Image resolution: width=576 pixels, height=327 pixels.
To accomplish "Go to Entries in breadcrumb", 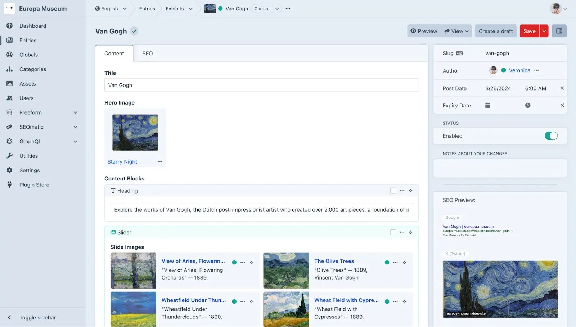I will [x=147, y=9].
